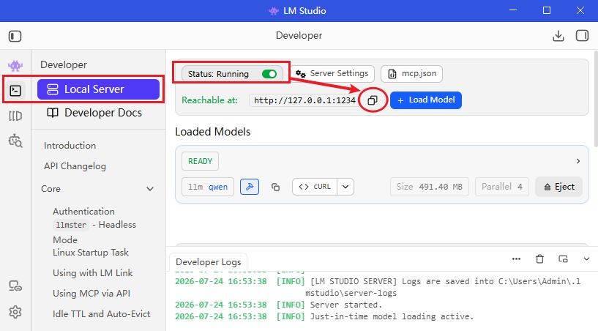The width and height of the screenshot is (598, 331).
Task: Open the llmster Headless Mode page
Action: [94, 232]
